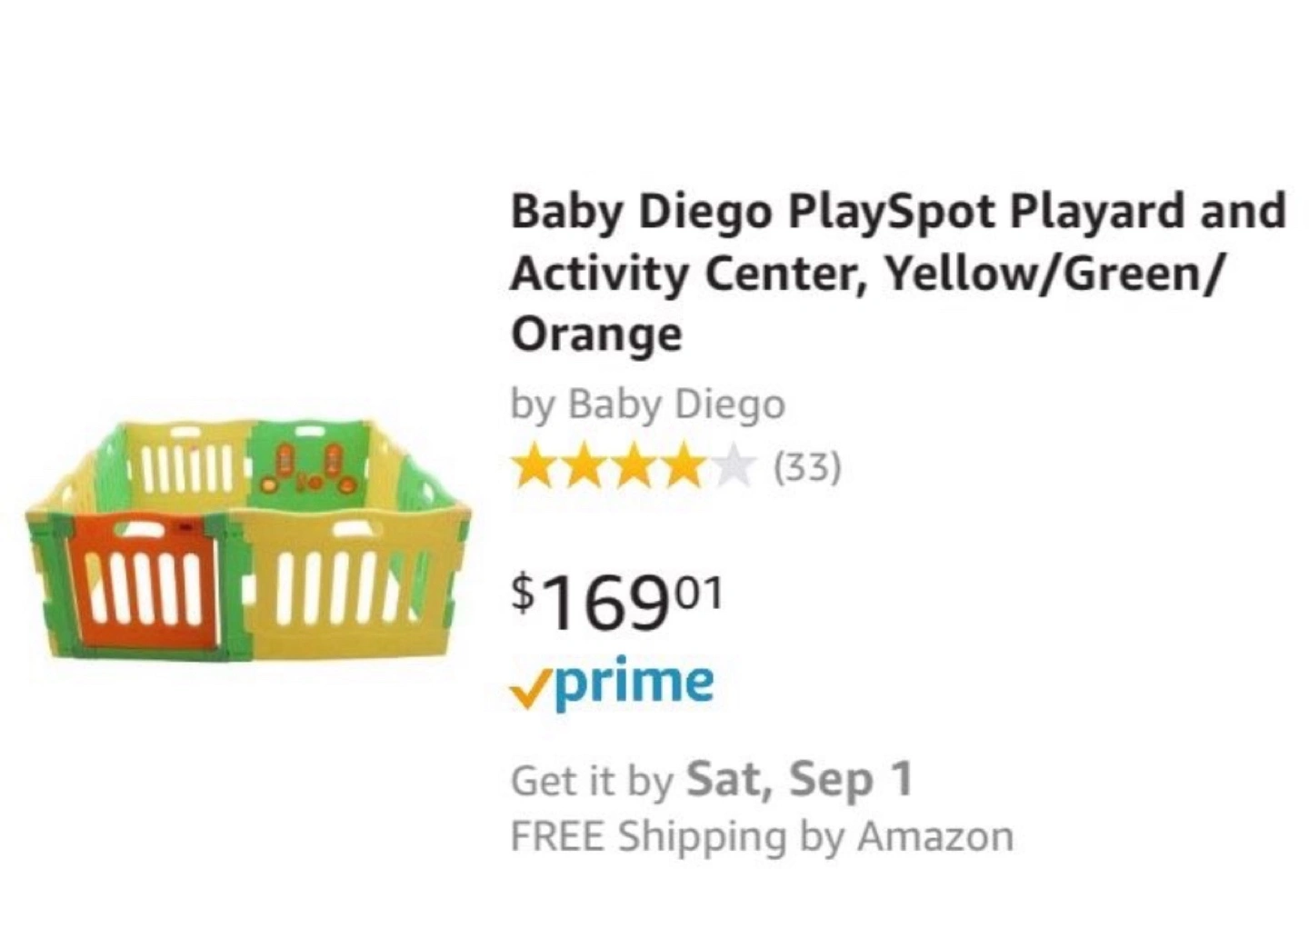Click the empty fifth rating star
The image size is (1309, 929).
tap(734, 468)
